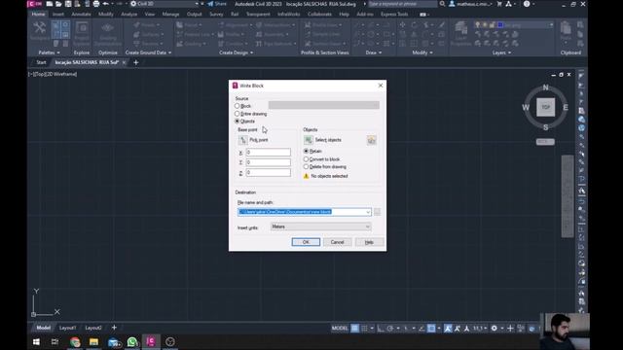This screenshot has width=623, height=350.
Task: Open the Annotate ribbon tab
Action: pyautogui.click(x=81, y=14)
